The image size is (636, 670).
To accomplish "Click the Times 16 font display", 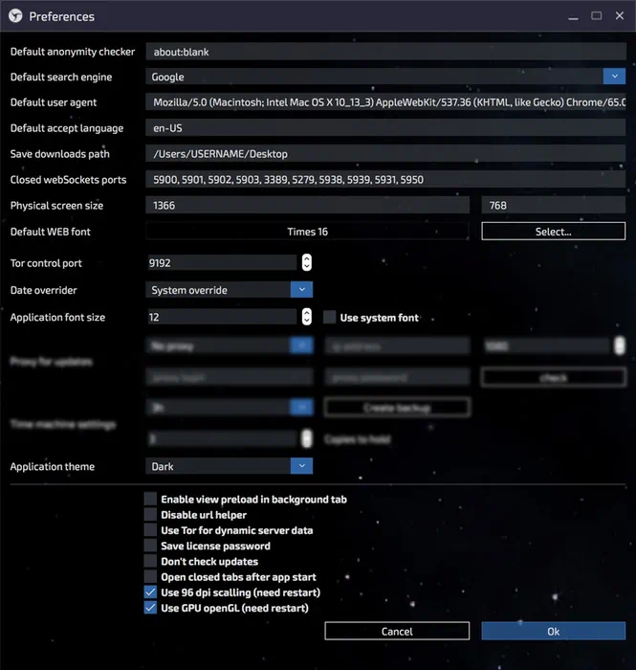I will pos(307,232).
